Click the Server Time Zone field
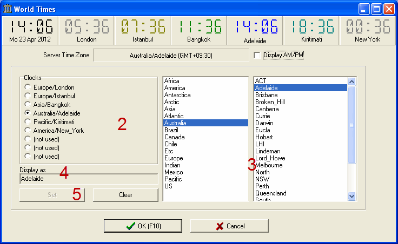Image resolution: width=398 pixels, height=244 pixels. coord(171,55)
